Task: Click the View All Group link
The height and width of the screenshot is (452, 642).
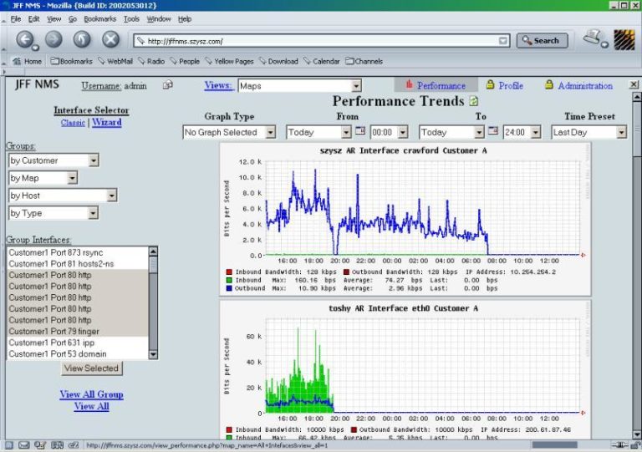Action: coord(91,394)
